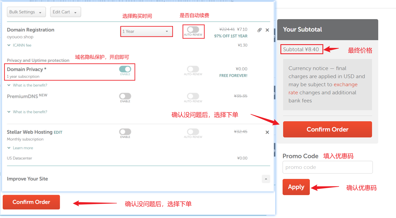
Task: Expand PremiumDNS 'What is the benefit?'
Action: point(27,112)
